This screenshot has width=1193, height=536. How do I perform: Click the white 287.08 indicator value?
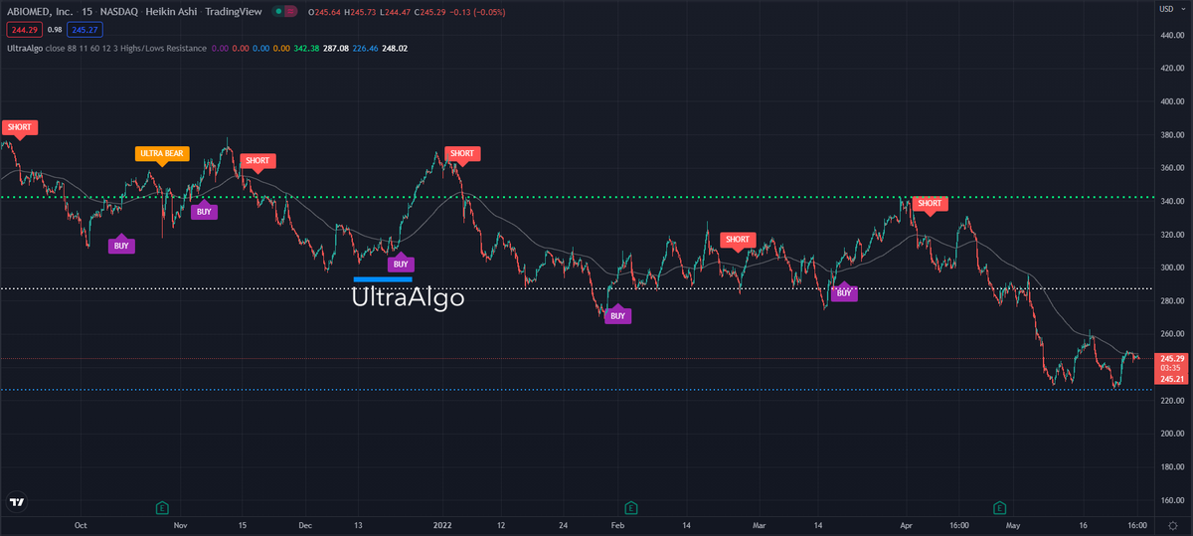[x=337, y=48]
